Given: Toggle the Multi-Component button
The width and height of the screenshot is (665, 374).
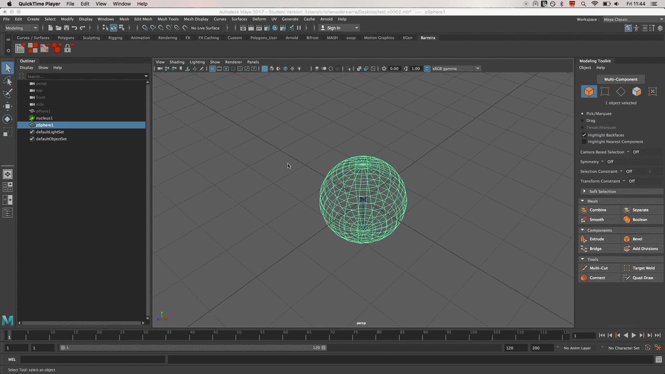Looking at the screenshot, I should click(621, 79).
